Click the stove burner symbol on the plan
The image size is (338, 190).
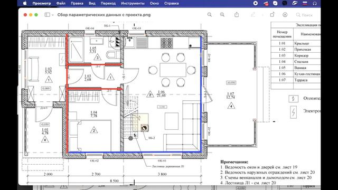pos(167,43)
